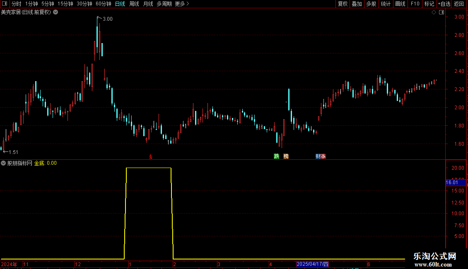This screenshot has height=269, width=468.
Task: Click the 美克家居(日线.前复权) chart title
Action: point(26,12)
